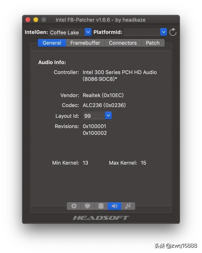Click the Audio Info heading
The width and height of the screenshot is (202, 253).
point(52,62)
